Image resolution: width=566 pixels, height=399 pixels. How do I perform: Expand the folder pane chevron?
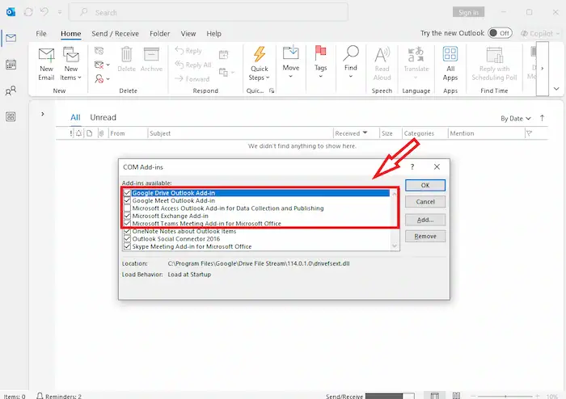(x=43, y=114)
